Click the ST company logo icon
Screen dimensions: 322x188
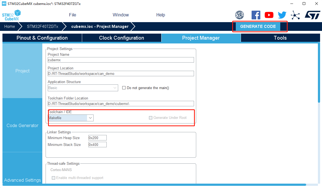pos(312,15)
